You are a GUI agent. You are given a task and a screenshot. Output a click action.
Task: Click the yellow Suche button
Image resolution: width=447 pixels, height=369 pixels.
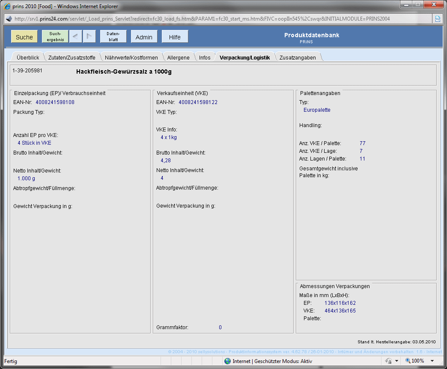click(24, 37)
